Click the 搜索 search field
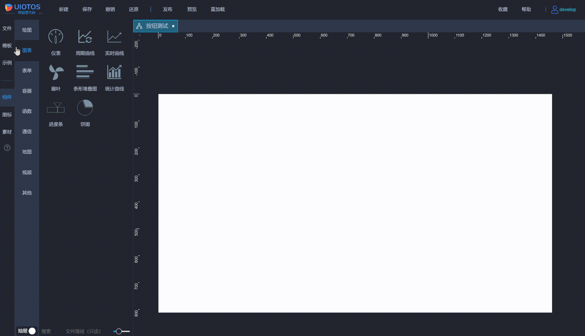The height and width of the screenshot is (336, 585). coord(47,331)
